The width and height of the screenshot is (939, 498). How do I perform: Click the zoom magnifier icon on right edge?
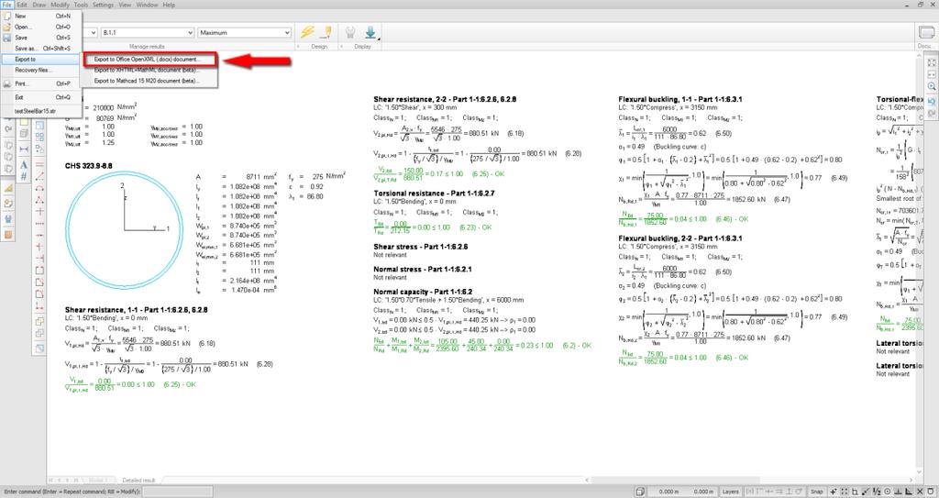tap(932, 86)
